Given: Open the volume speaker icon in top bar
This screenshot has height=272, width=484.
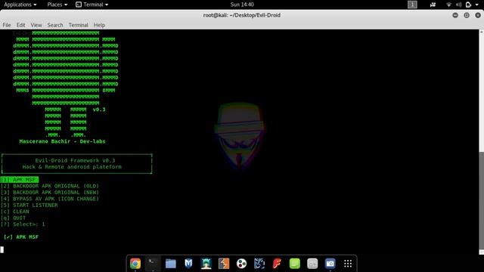Looking at the screenshot, I should tap(459, 5).
